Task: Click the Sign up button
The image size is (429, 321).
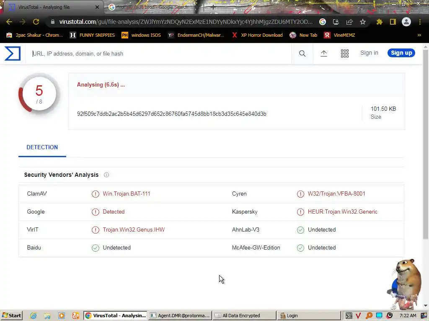Action: 401,53
